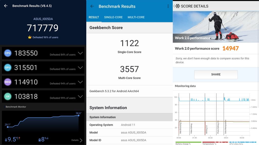Tap the 'Defeated 84% of users' CPU text
Viewport: 259px width, 145px height.
63,55
